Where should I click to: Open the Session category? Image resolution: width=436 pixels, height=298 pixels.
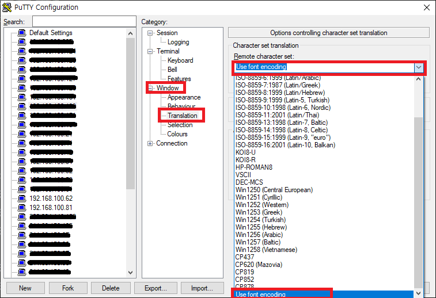[167, 33]
